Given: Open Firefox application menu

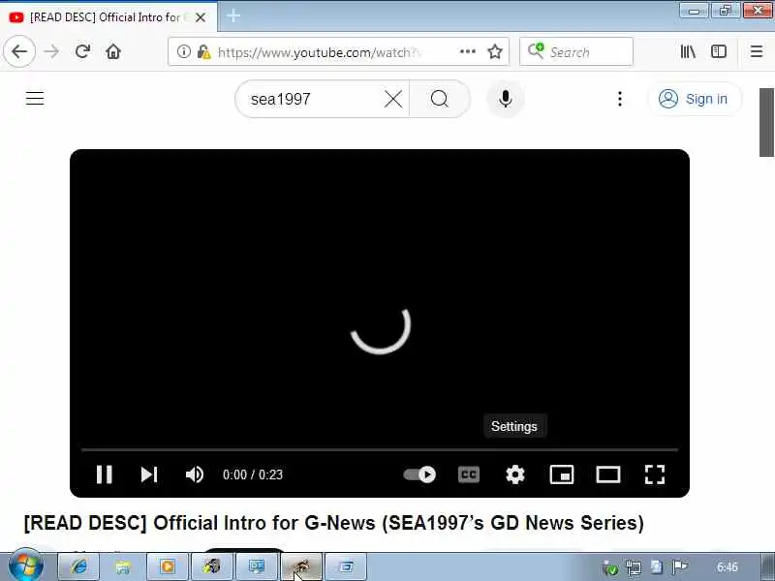Looking at the screenshot, I should pyautogui.click(x=757, y=51).
